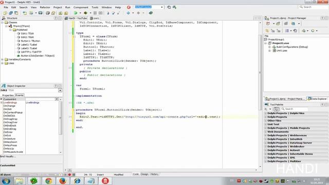Click the IDE search box at top right
329x185 pixels.
pyautogui.click(x=313, y=7)
